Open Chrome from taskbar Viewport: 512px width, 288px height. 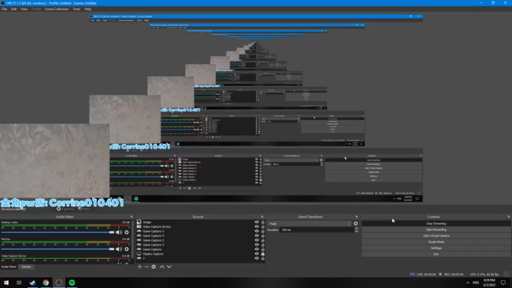[45, 282]
